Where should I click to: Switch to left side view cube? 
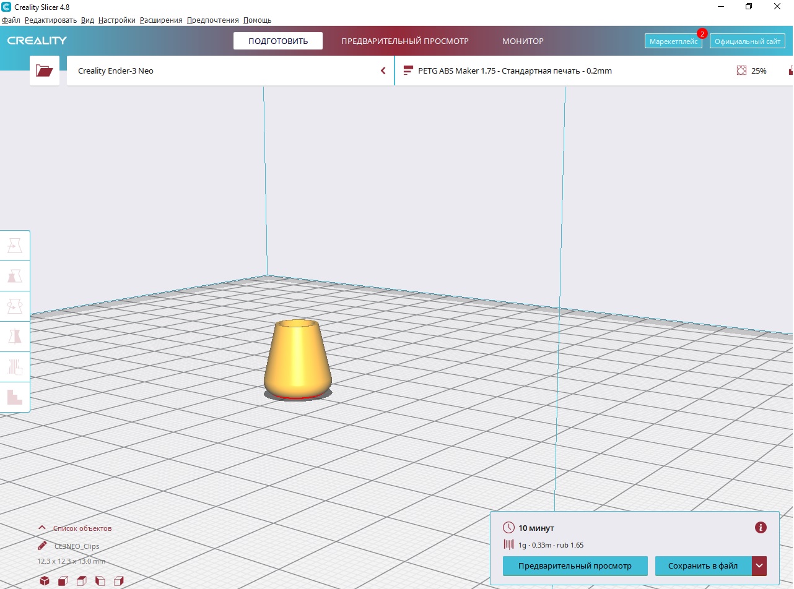100,581
